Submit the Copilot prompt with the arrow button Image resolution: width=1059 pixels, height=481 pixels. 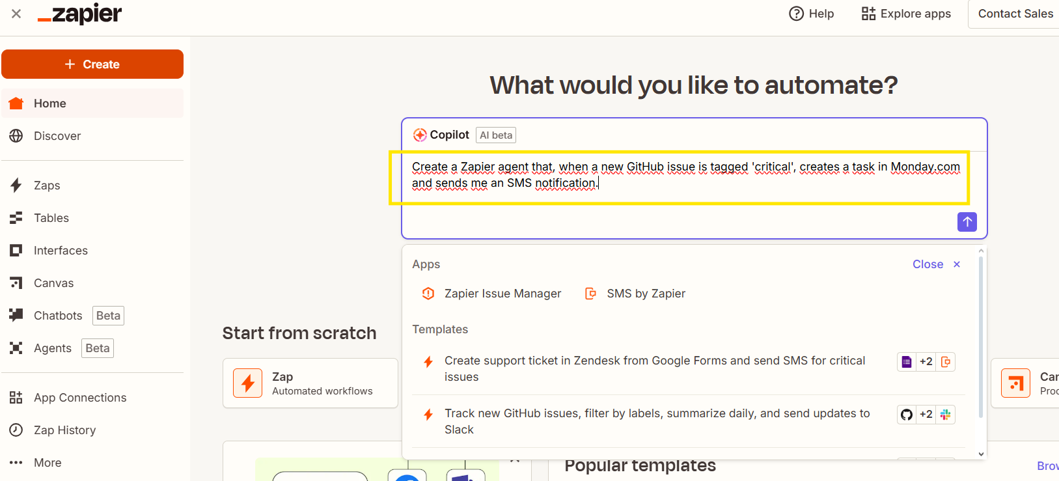[967, 222]
